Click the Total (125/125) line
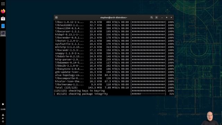The height and width of the screenshot is (125, 222). [x=114, y=87]
